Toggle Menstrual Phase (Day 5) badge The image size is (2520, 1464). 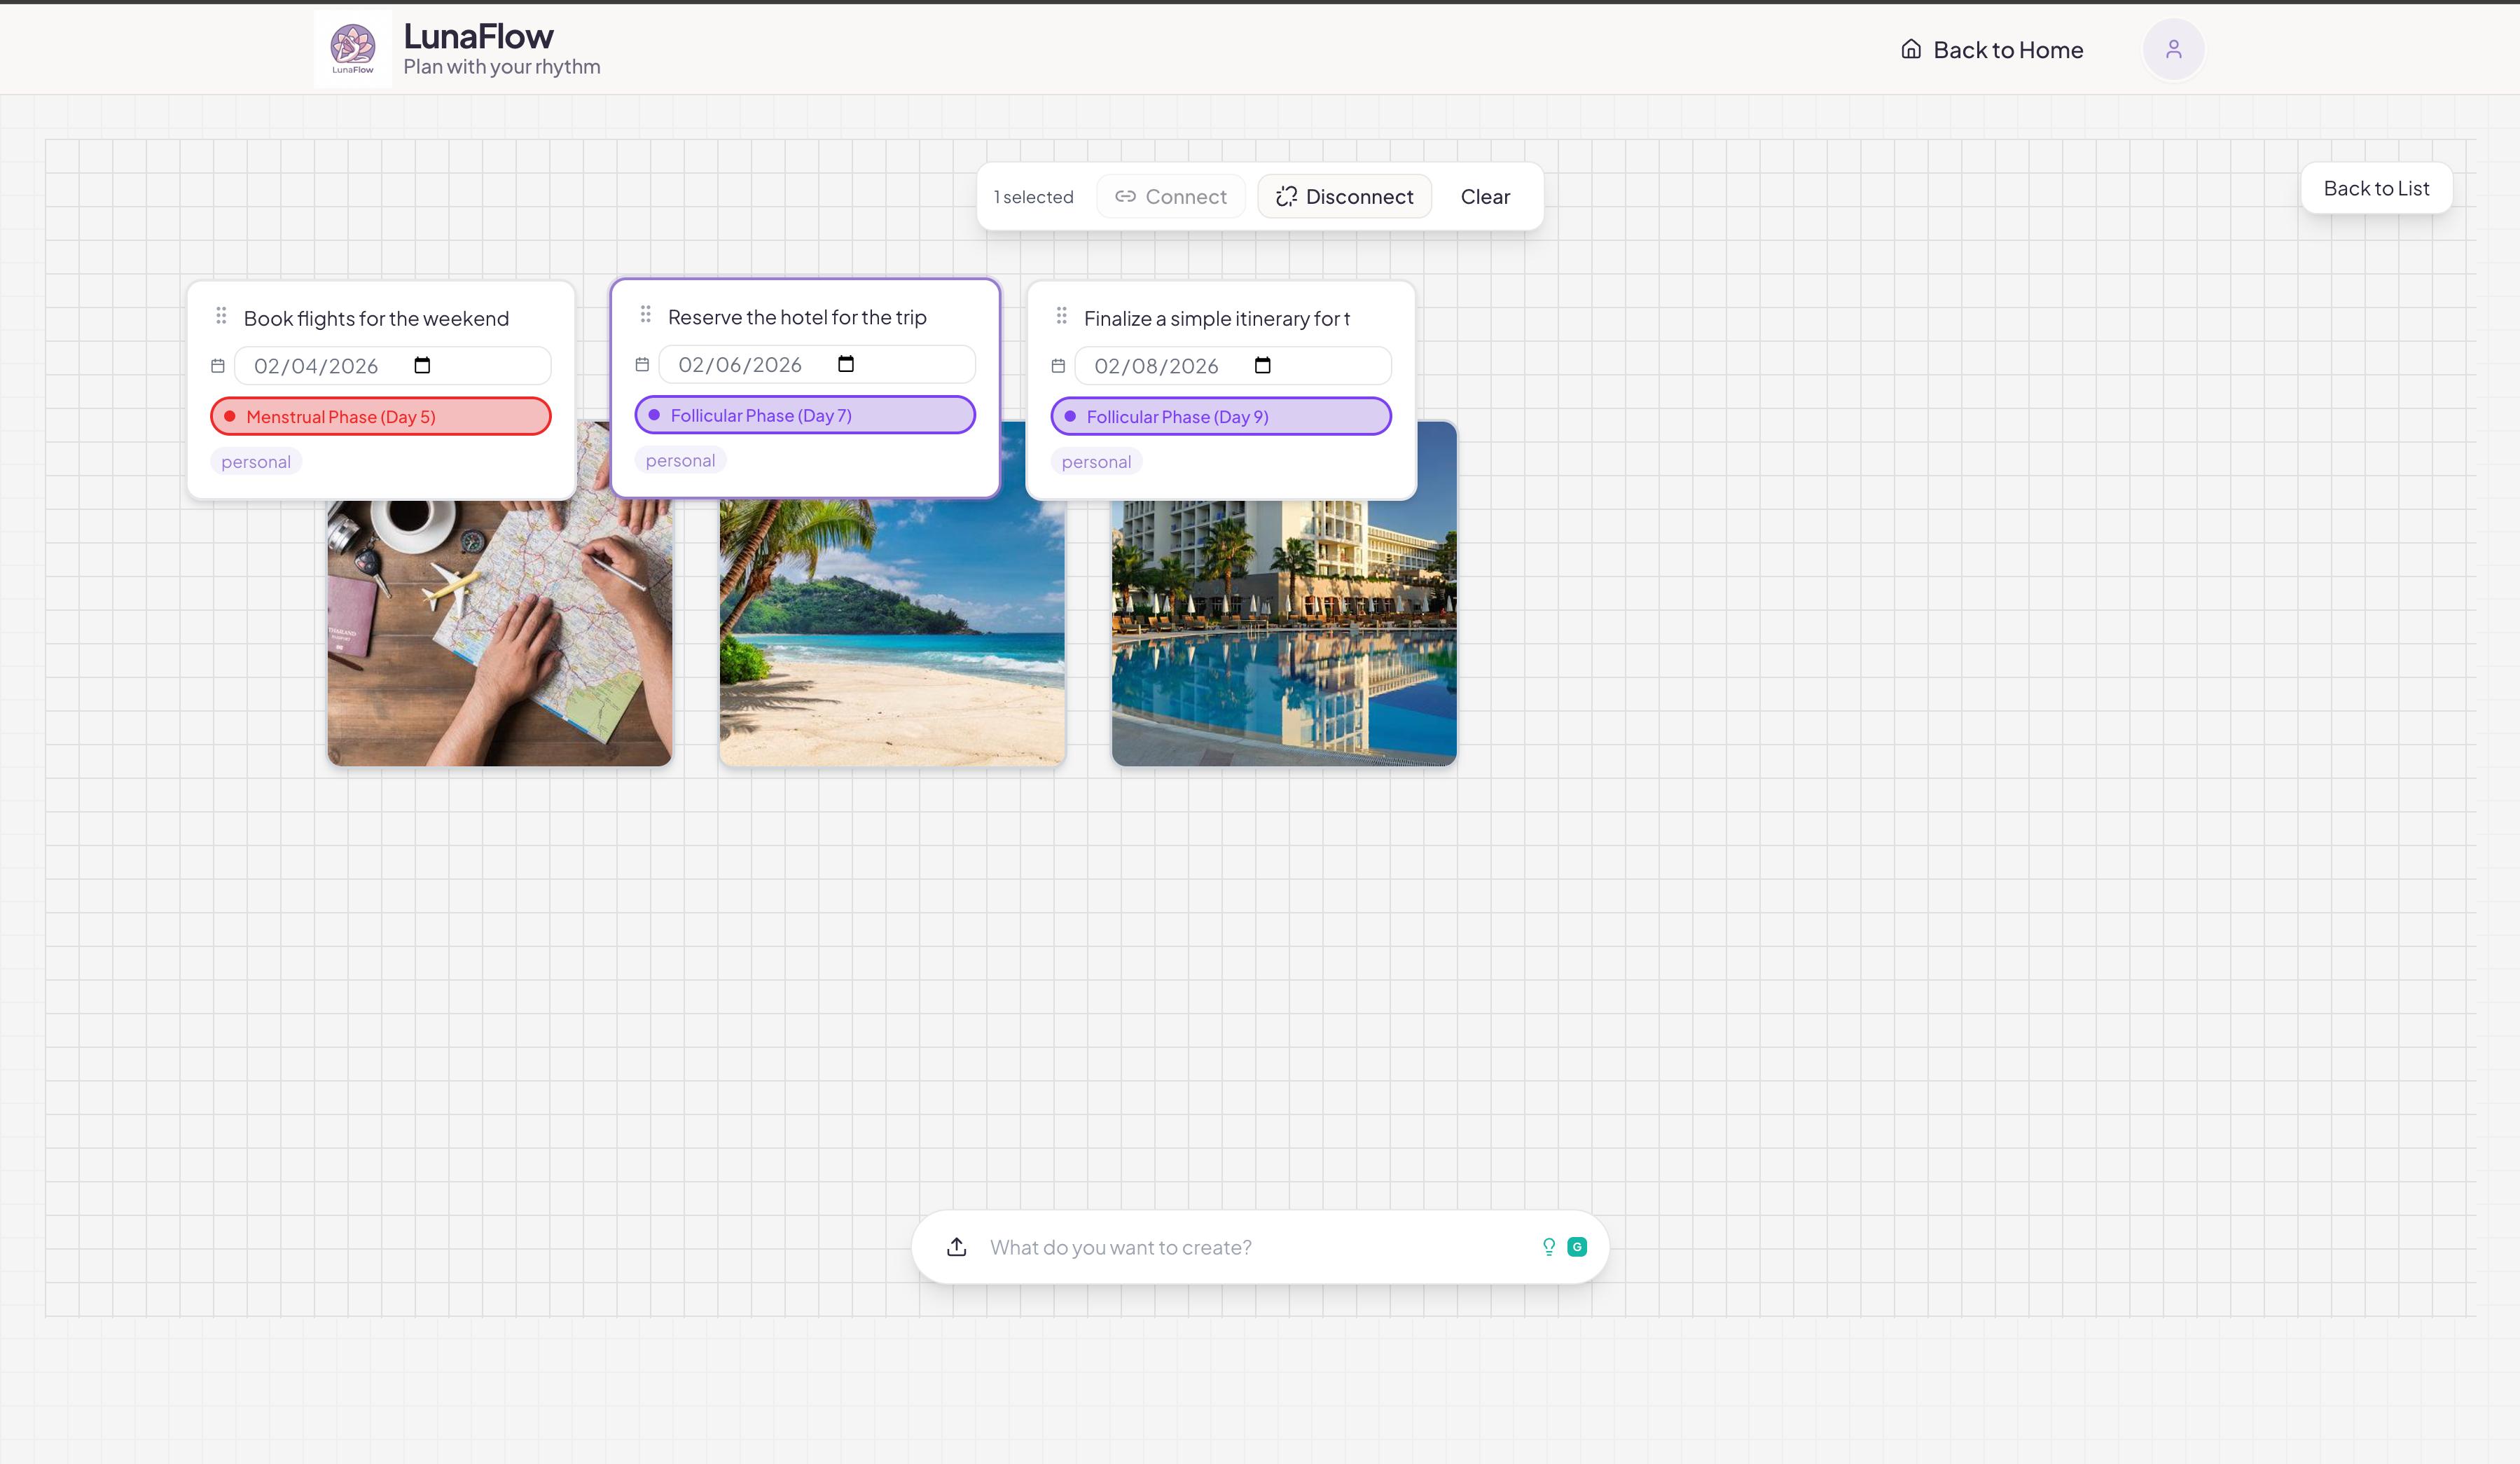(x=380, y=417)
